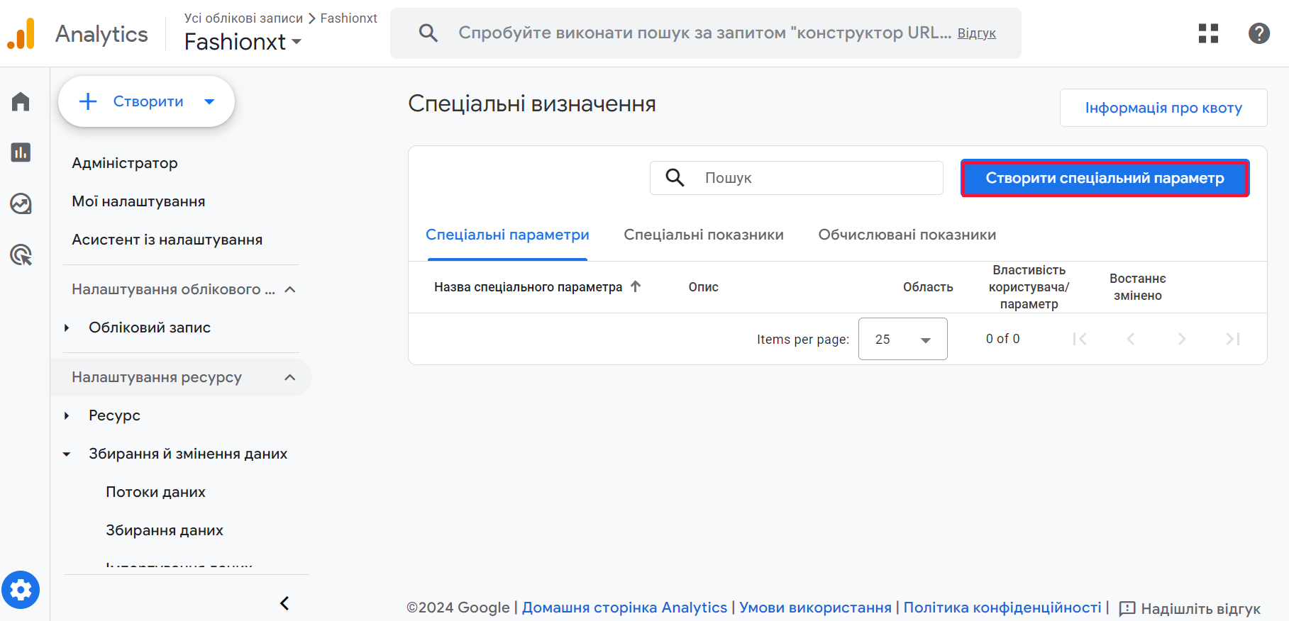Open Потоки даних menu item
Viewport: 1289px width, 621px height.
point(155,492)
